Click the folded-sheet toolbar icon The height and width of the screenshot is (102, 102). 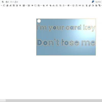(x=93, y=6)
